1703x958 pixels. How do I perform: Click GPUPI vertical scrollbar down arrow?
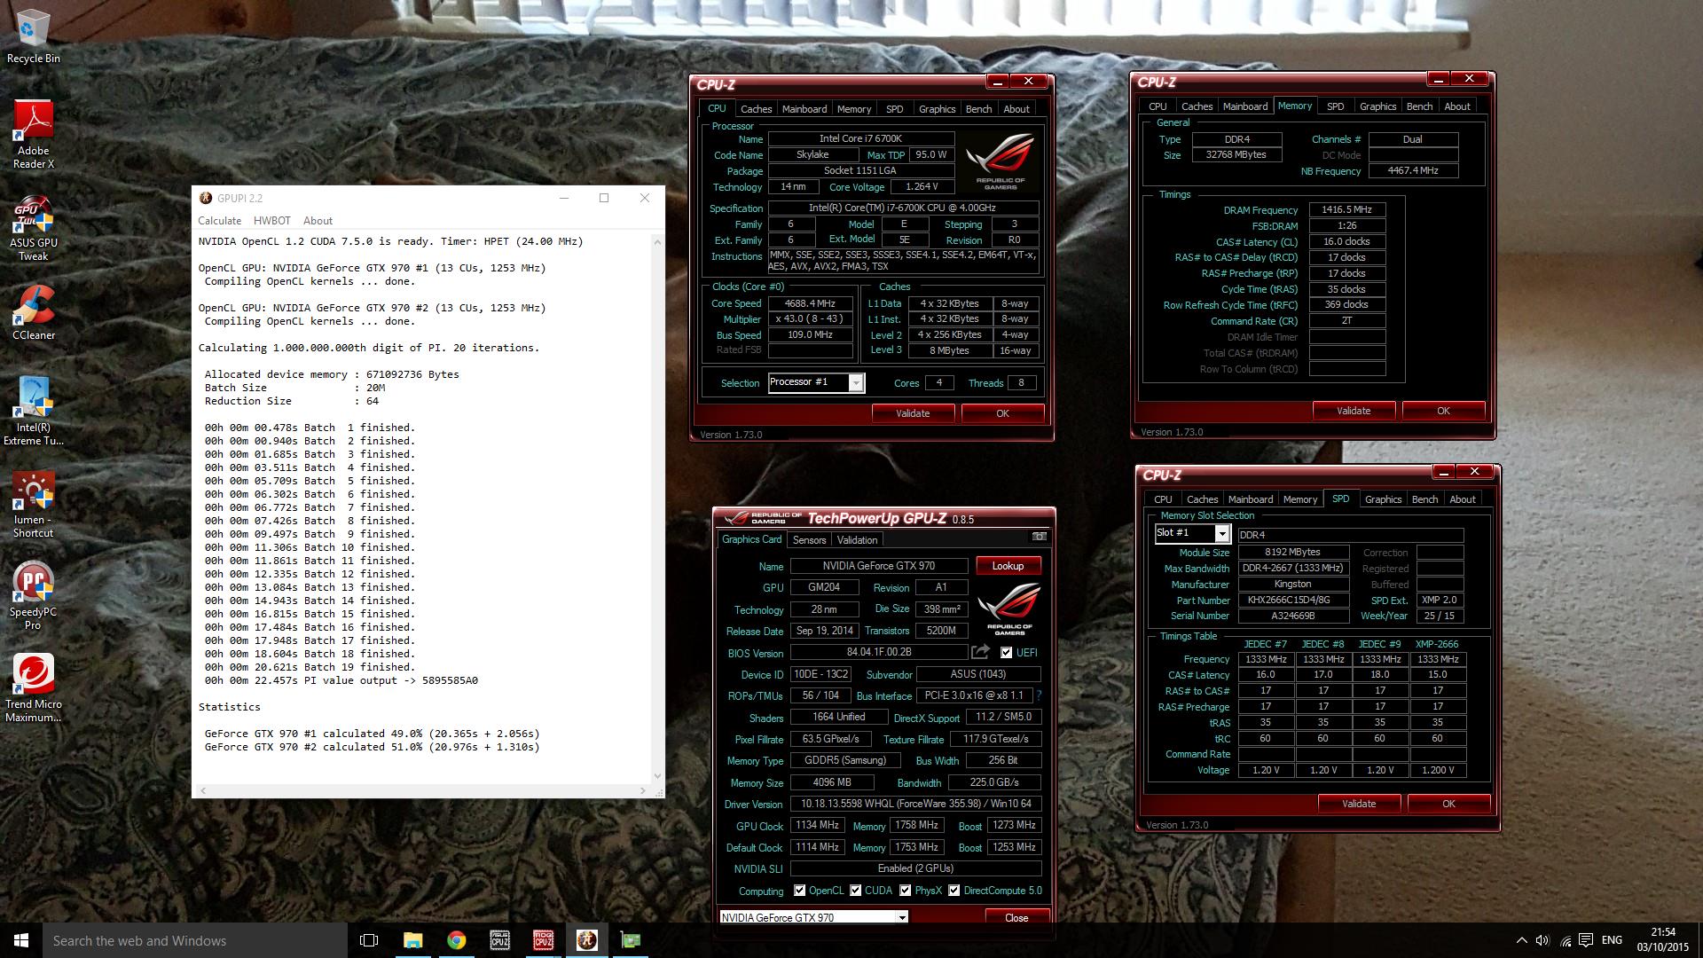pos(657,776)
